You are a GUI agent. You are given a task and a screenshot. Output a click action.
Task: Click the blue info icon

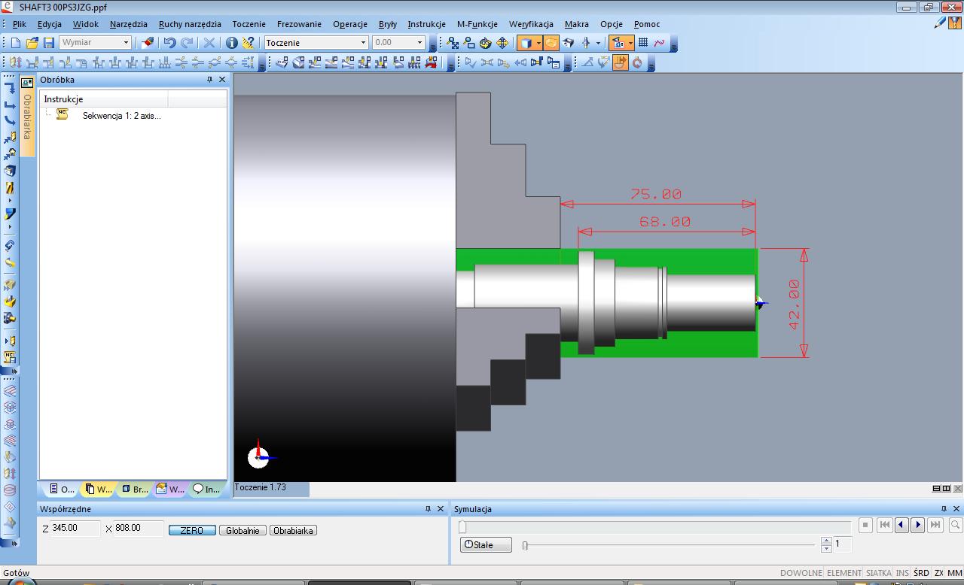pyautogui.click(x=232, y=43)
